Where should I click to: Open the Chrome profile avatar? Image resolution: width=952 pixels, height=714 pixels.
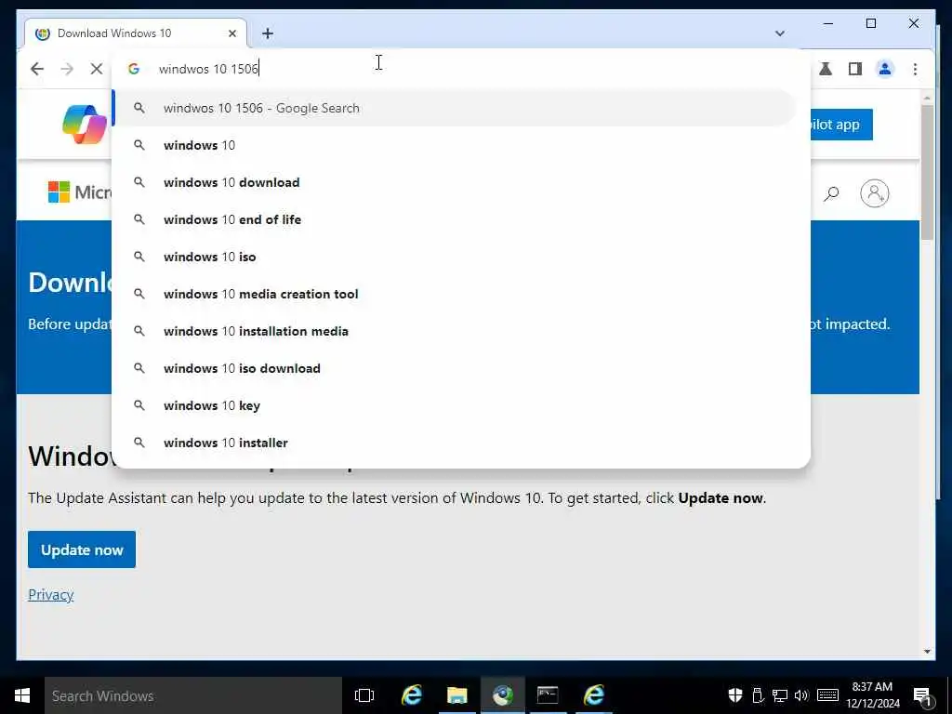pyautogui.click(x=885, y=69)
